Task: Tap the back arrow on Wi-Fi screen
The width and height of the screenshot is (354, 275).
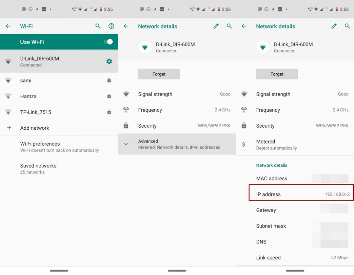Action: point(8,26)
